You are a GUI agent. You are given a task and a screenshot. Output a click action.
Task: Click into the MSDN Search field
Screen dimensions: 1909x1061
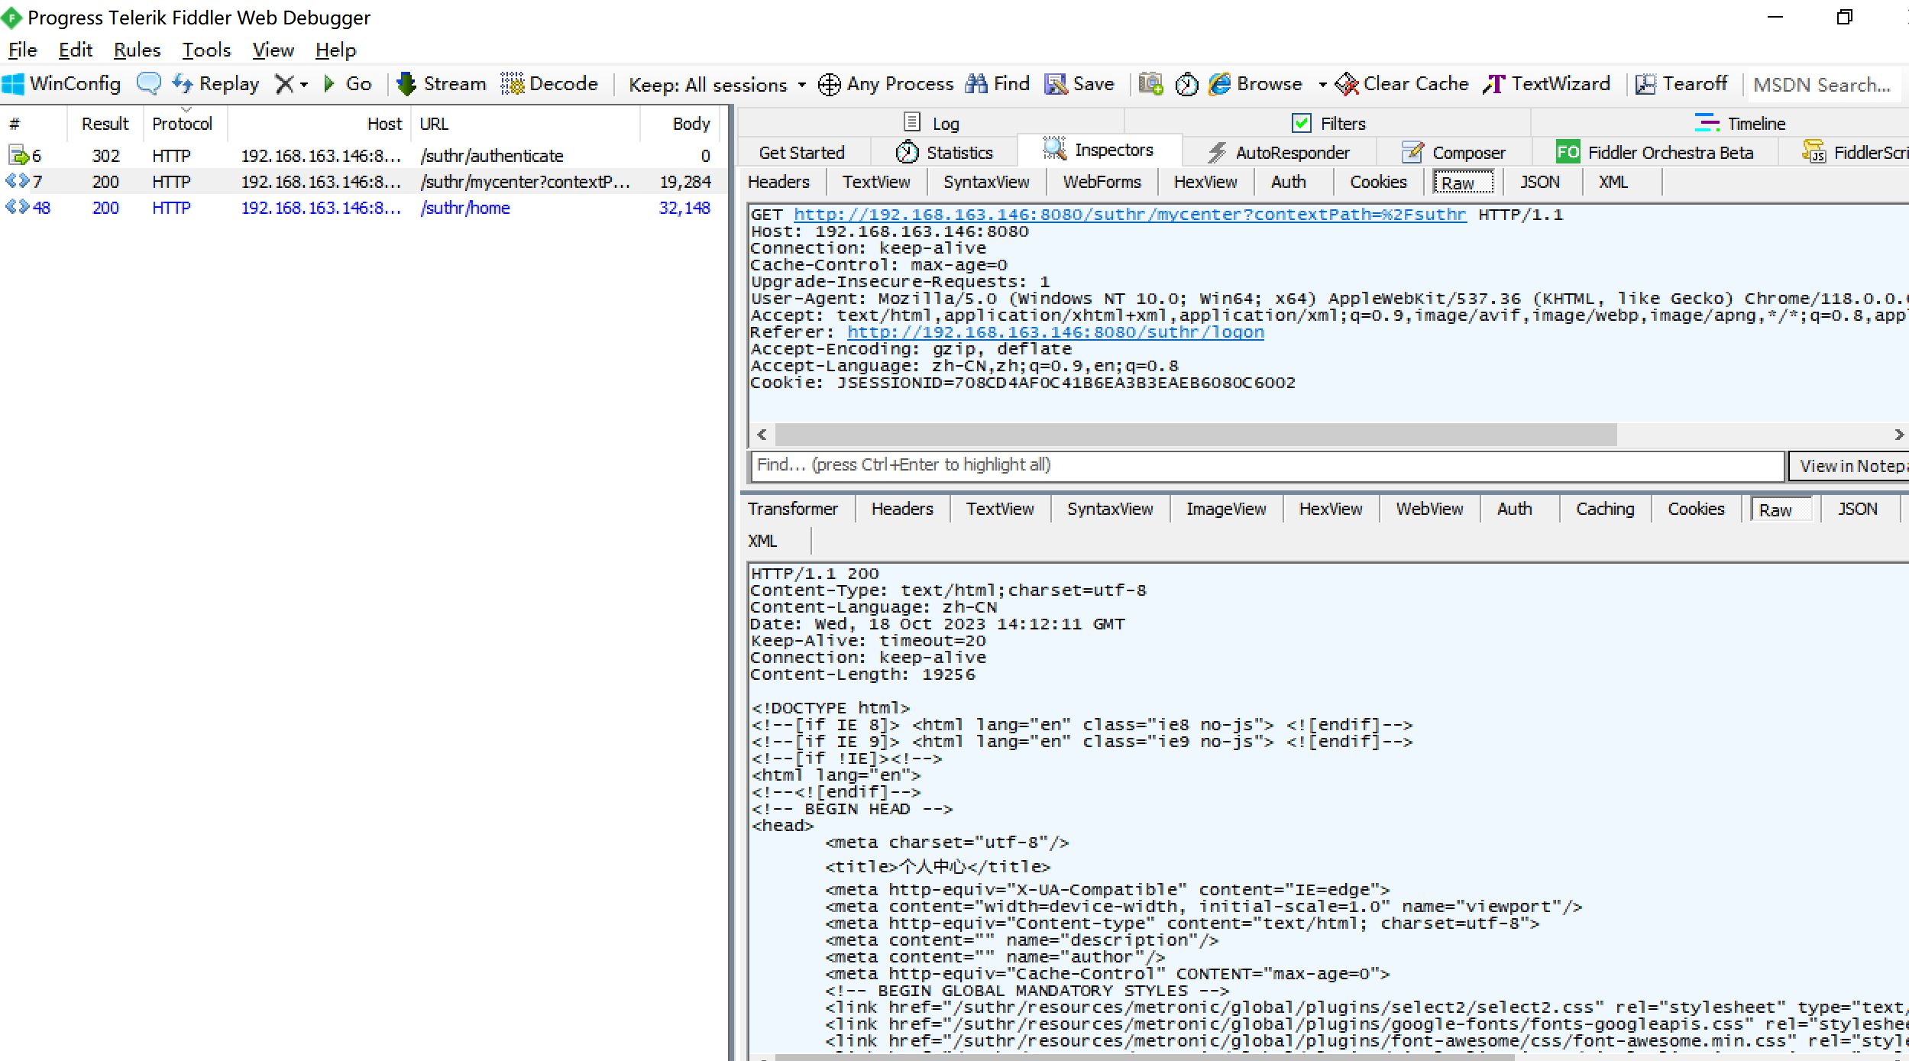point(1826,85)
